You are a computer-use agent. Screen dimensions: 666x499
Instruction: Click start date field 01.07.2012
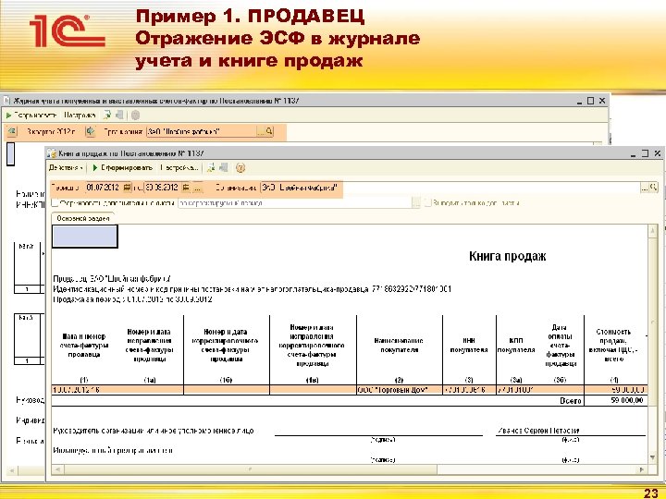click(104, 188)
